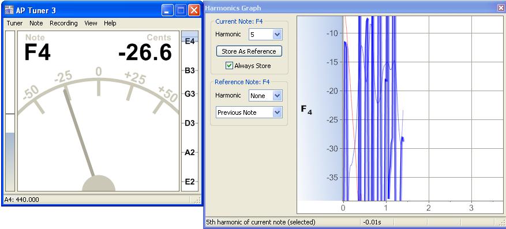Screen dimensions: 506x229
Task: Open the Reference Note Harmonic dropdown
Action: [x=277, y=96]
